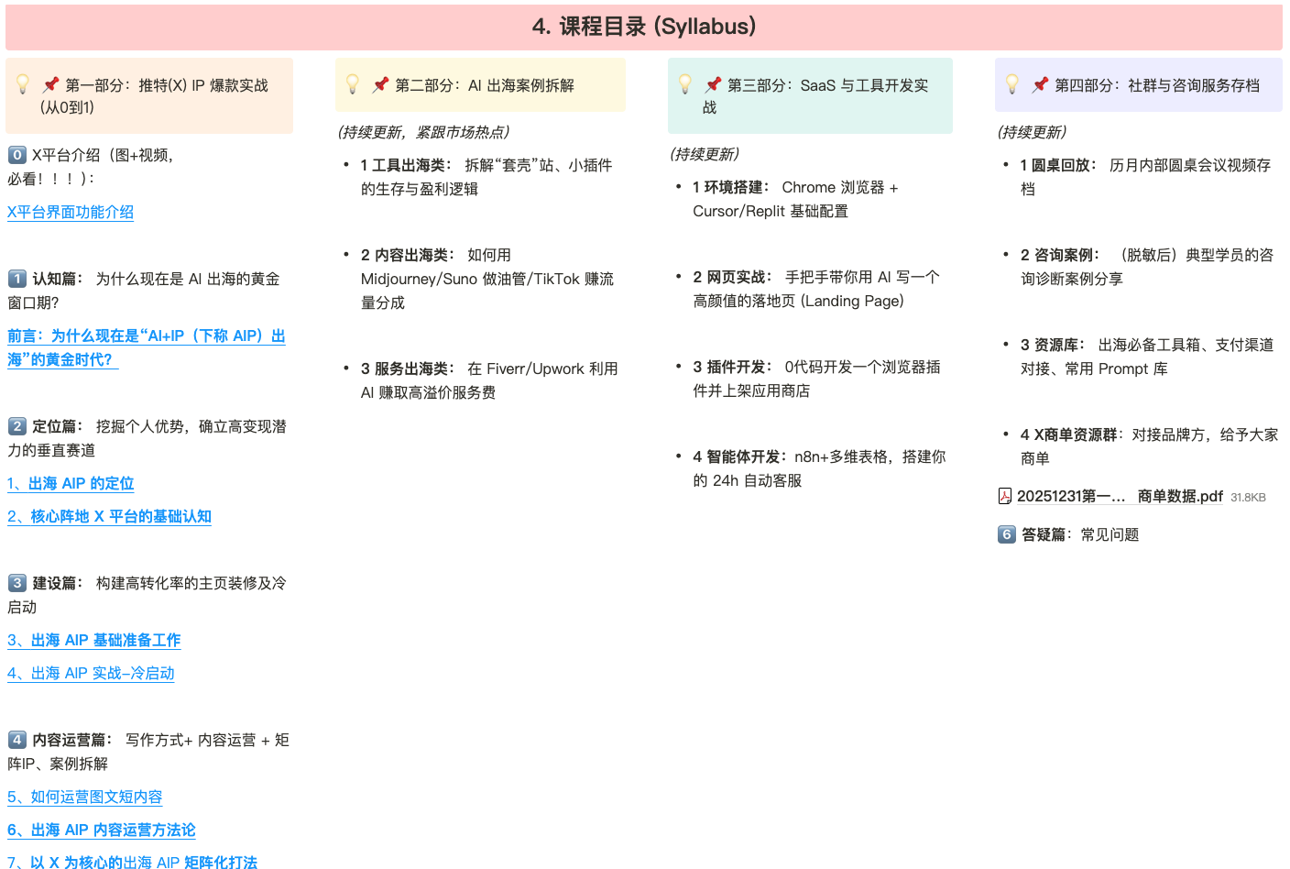Open link 7、以 X 为核心的矩阵化打法

coord(132,862)
